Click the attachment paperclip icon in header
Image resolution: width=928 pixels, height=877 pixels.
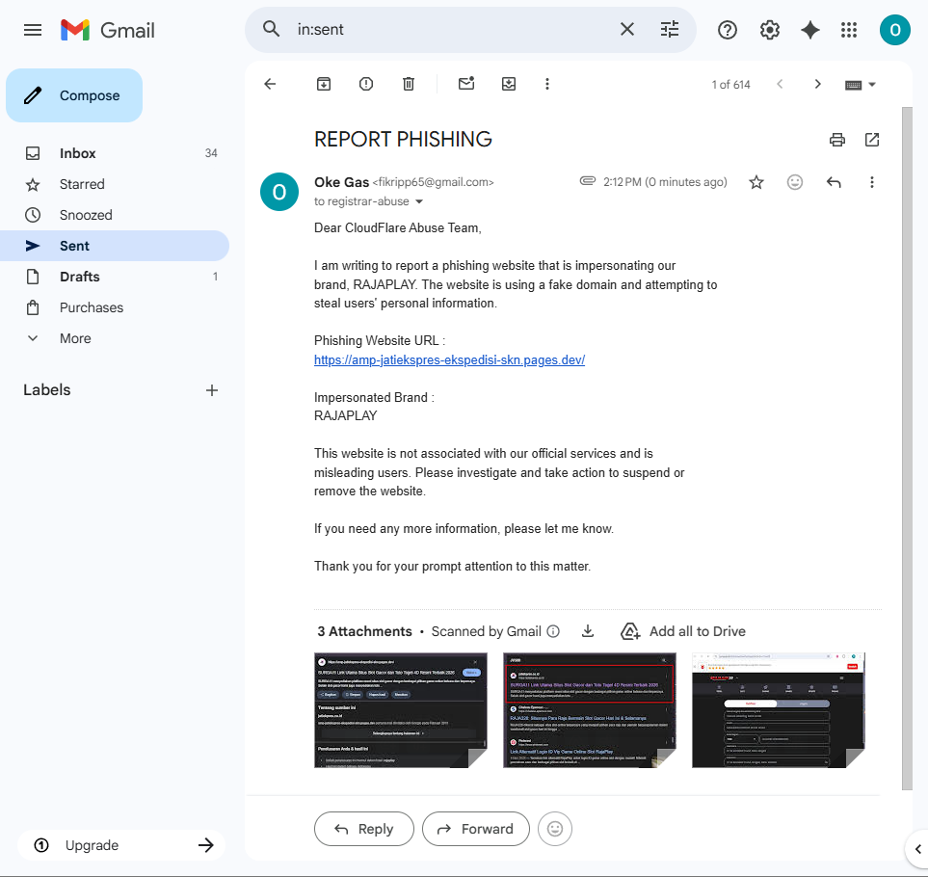coord(587,181)
